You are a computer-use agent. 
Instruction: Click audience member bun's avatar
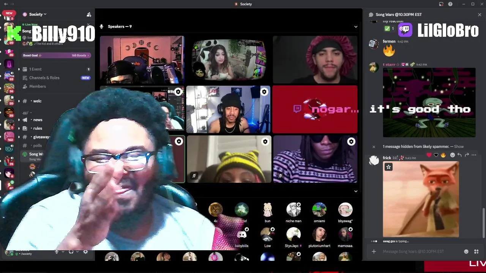click(268, 210)
